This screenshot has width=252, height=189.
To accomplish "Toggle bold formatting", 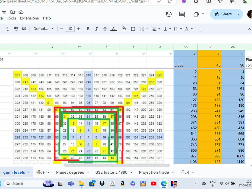I will pos(88,29).
